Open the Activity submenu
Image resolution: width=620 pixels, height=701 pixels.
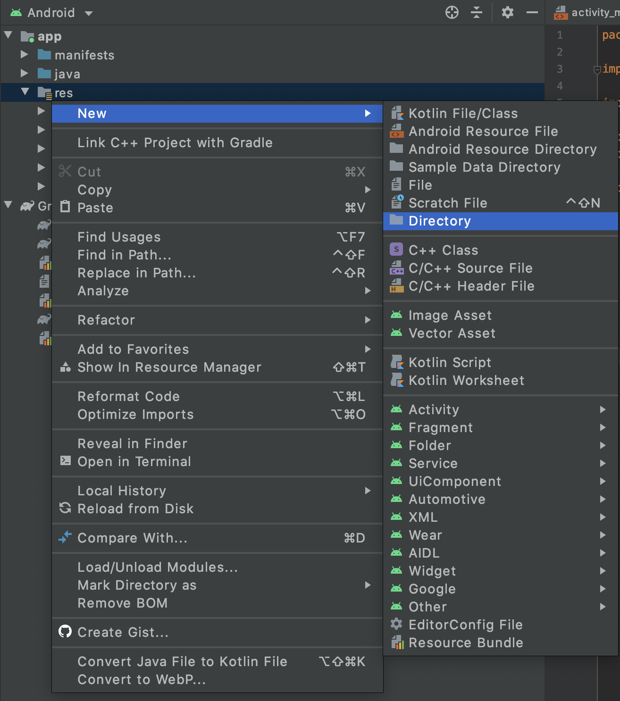click(501, 410)
